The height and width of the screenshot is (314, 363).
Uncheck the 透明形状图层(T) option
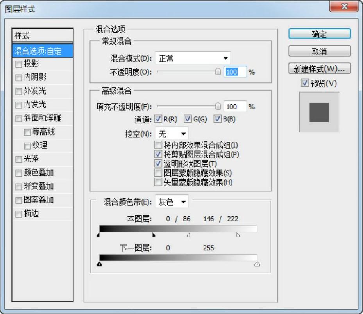(x=158, y=164)
